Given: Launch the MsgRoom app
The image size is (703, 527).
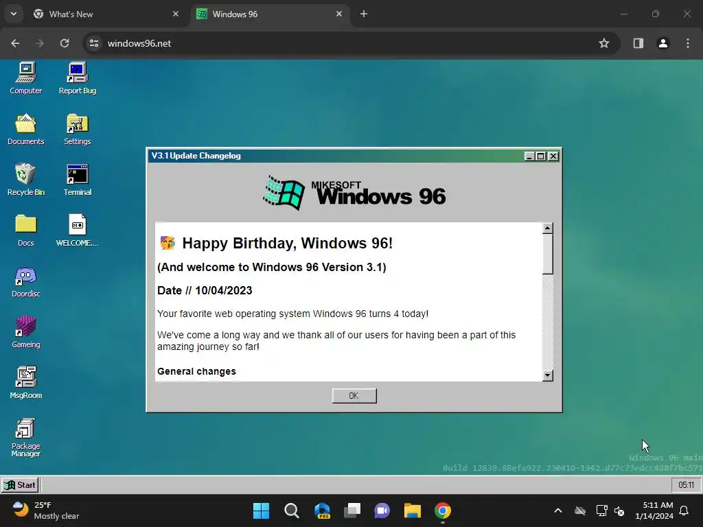Looking at the screenshot, I should pos(25,383).
